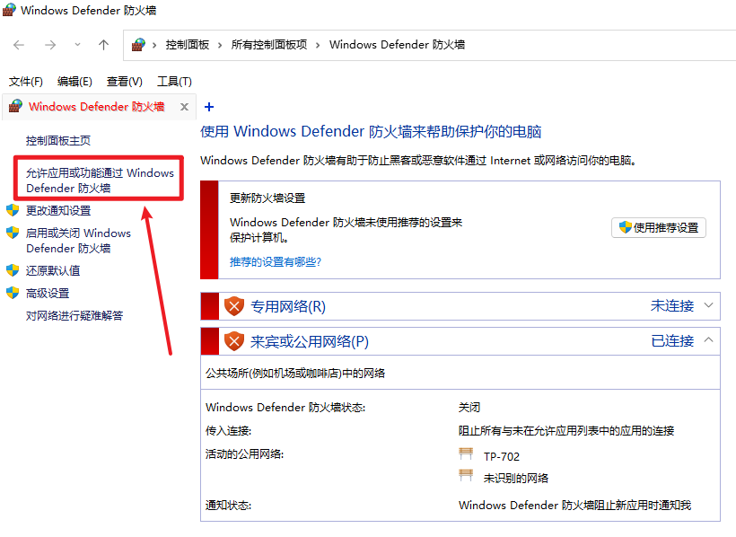The image size is (736, 537).
Task: Click the firewall icon in the address bar
Action: click(x=138, y=45)
